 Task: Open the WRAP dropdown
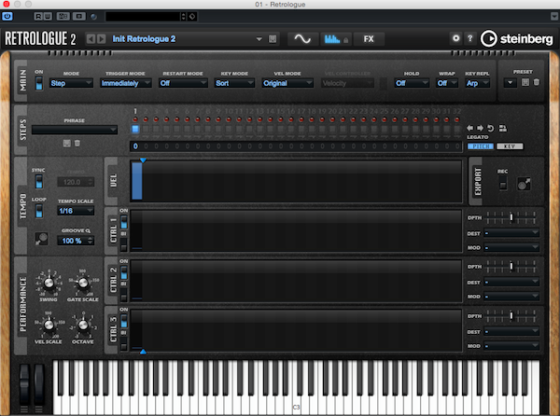coord(447,83)
